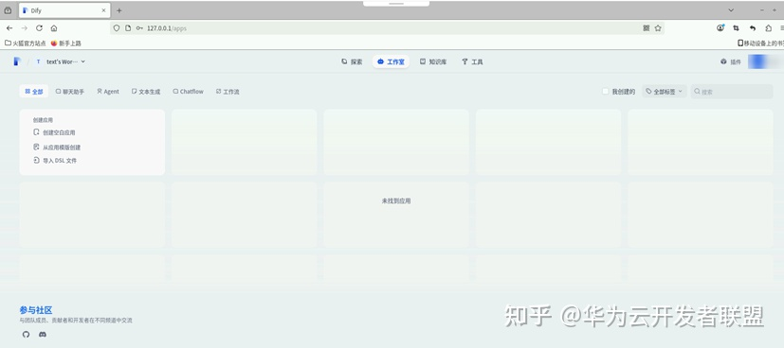Filter apps by 文本生成

point(146,92)
